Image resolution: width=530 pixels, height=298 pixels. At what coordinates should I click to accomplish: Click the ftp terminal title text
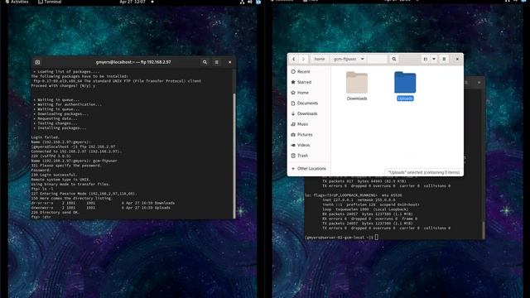click(x=133, y=62)
